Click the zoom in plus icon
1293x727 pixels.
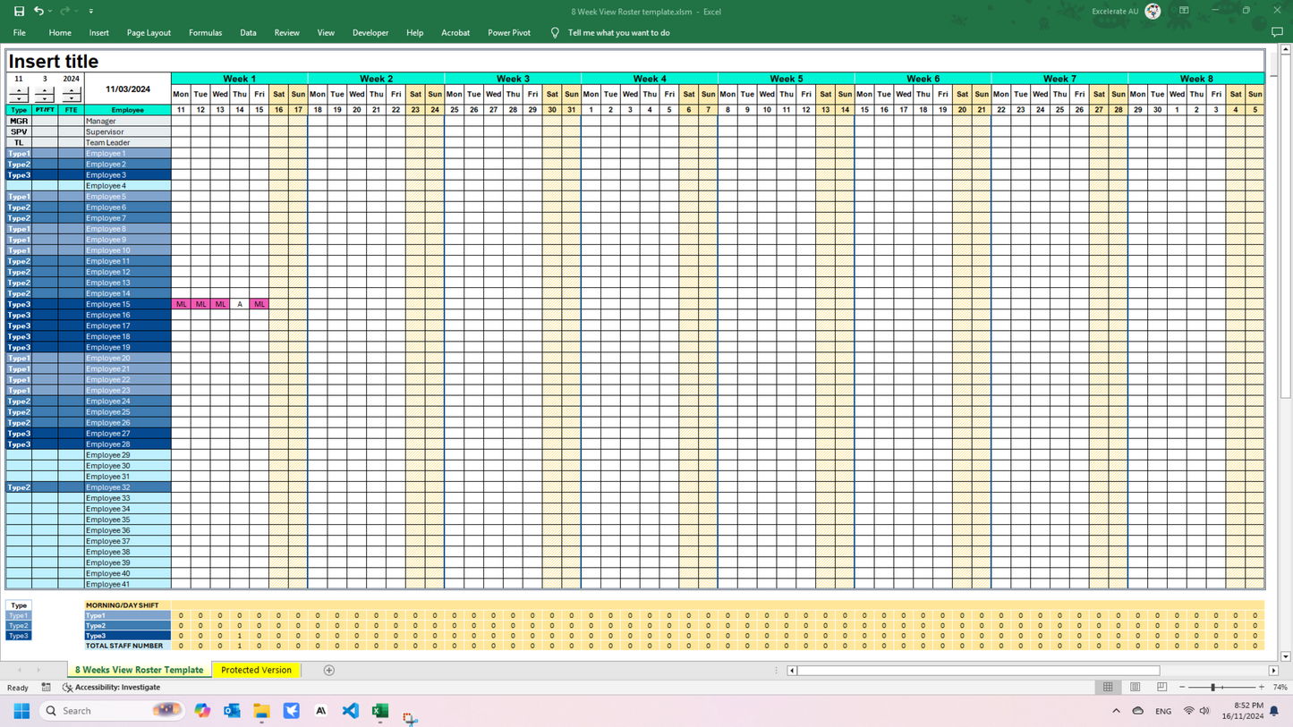pyautogui.click(x=1262, y=688)
